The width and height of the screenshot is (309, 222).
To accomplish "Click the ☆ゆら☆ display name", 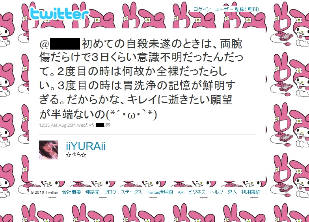I will tap(76, 155).
